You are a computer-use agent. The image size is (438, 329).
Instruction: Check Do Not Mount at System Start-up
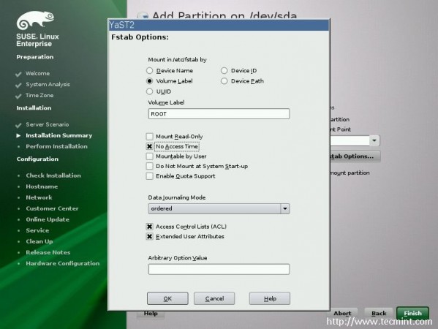pos(150,166)
